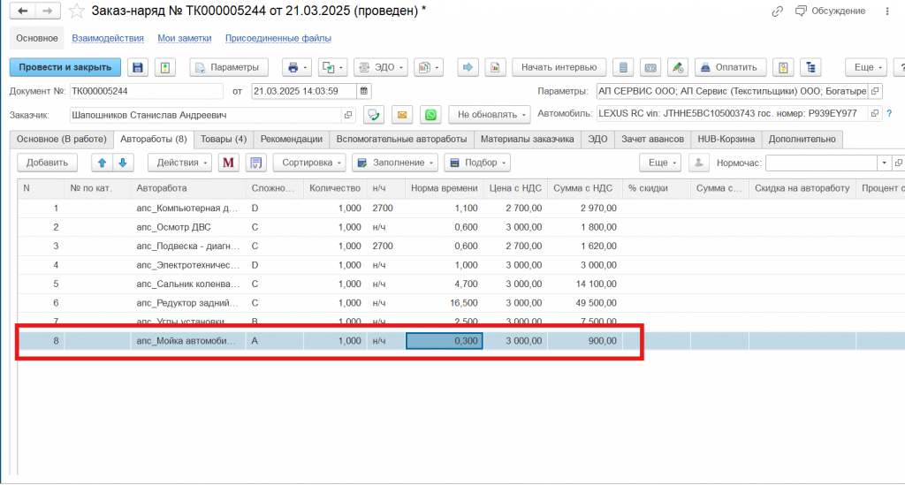Click the red M icon in table toolbar

point(229,163)
